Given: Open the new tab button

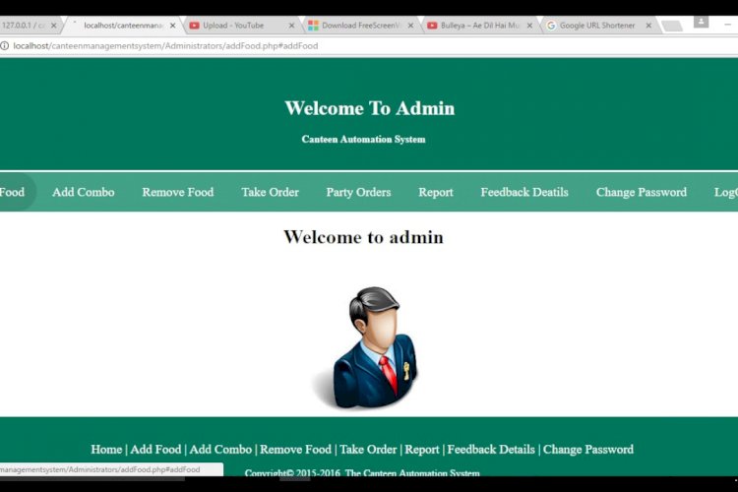Looking at the screenshot, I should 672,26.
